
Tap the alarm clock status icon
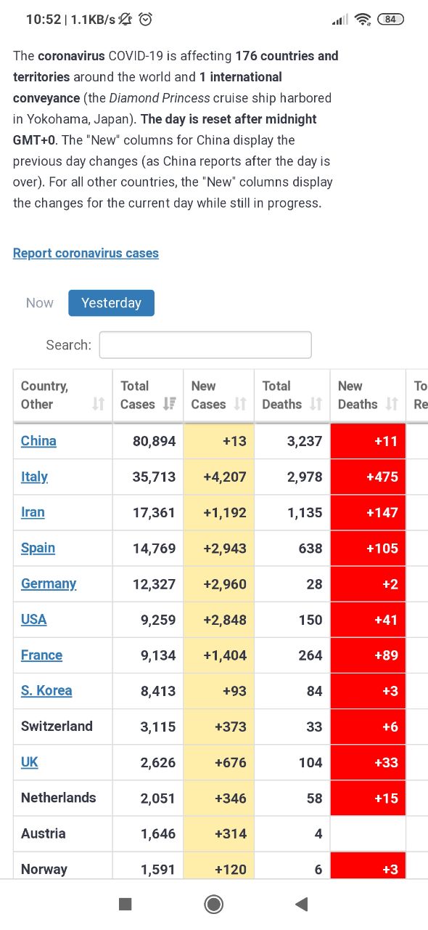coord(146,20)
